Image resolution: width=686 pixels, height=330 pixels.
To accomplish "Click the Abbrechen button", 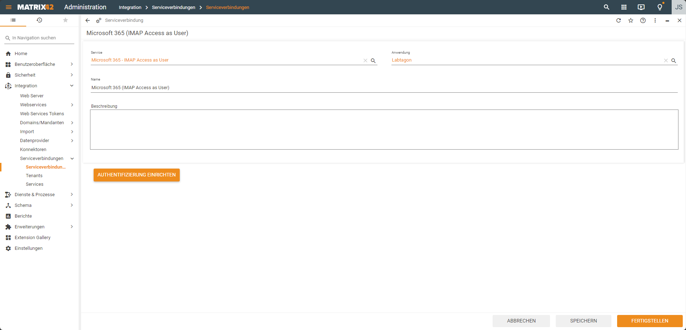I will coord(521,321).
